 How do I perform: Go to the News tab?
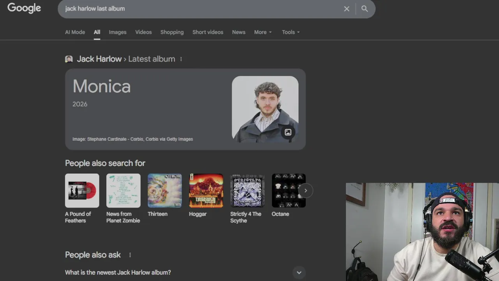pos(239,32)
